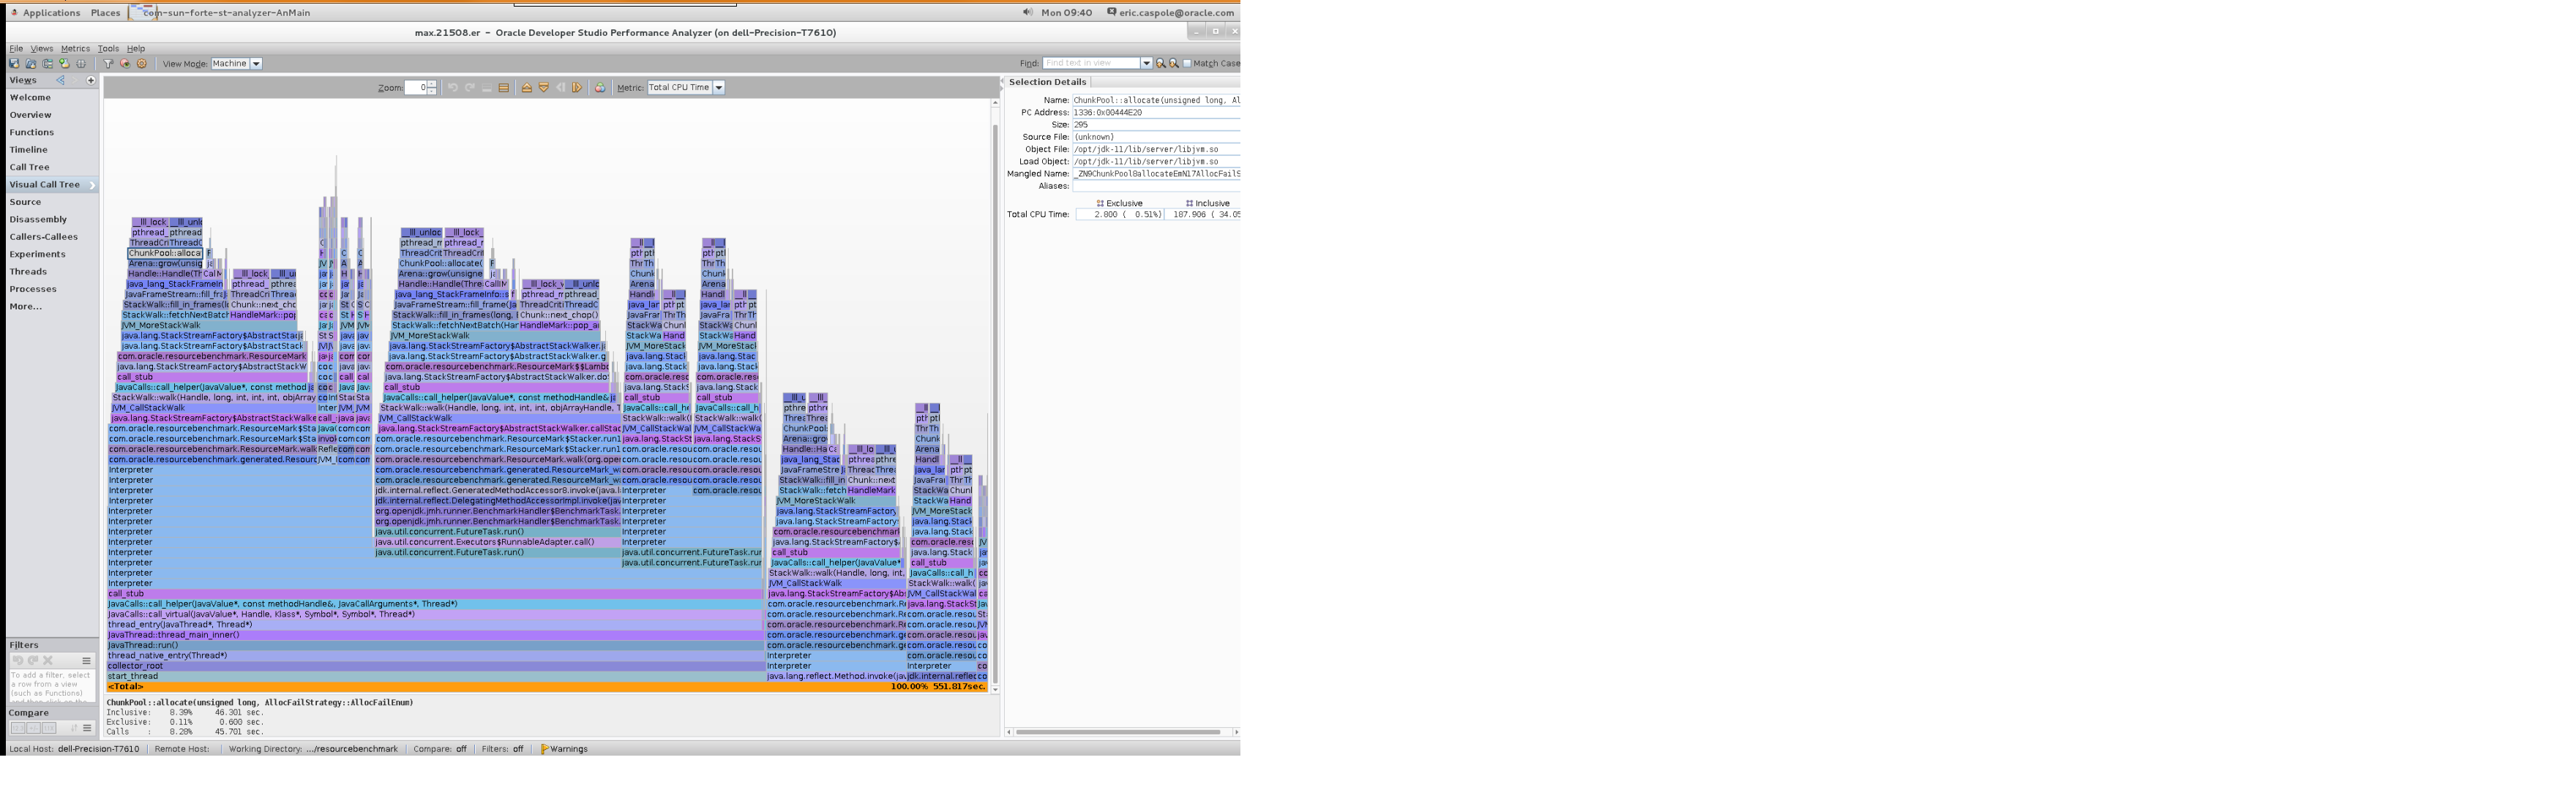
Task: Toggle the Match Case checkbox
Action: [x=1187, y=63]
